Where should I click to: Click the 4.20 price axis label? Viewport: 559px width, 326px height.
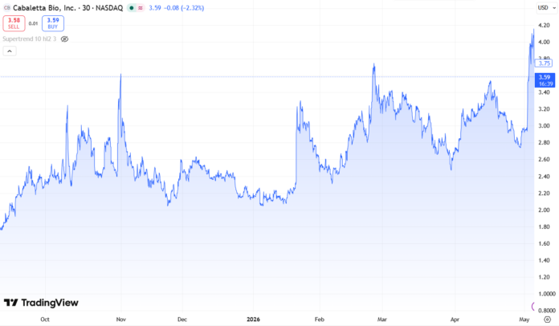[x=544, y=26]
